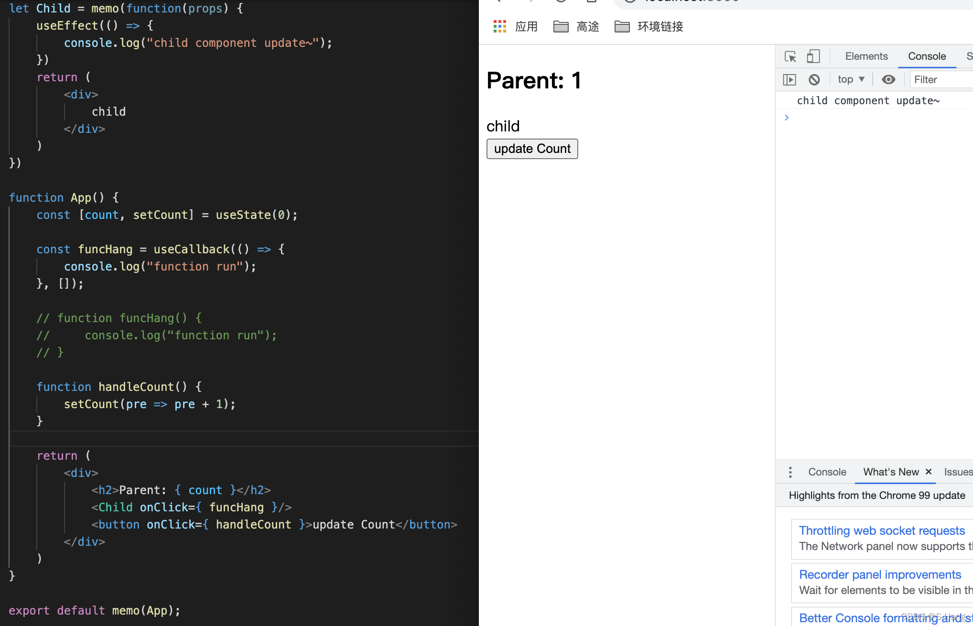Select the What's New drawer tab
The image size is (973, 626).
pyautogui.click(x=891, y=472)
